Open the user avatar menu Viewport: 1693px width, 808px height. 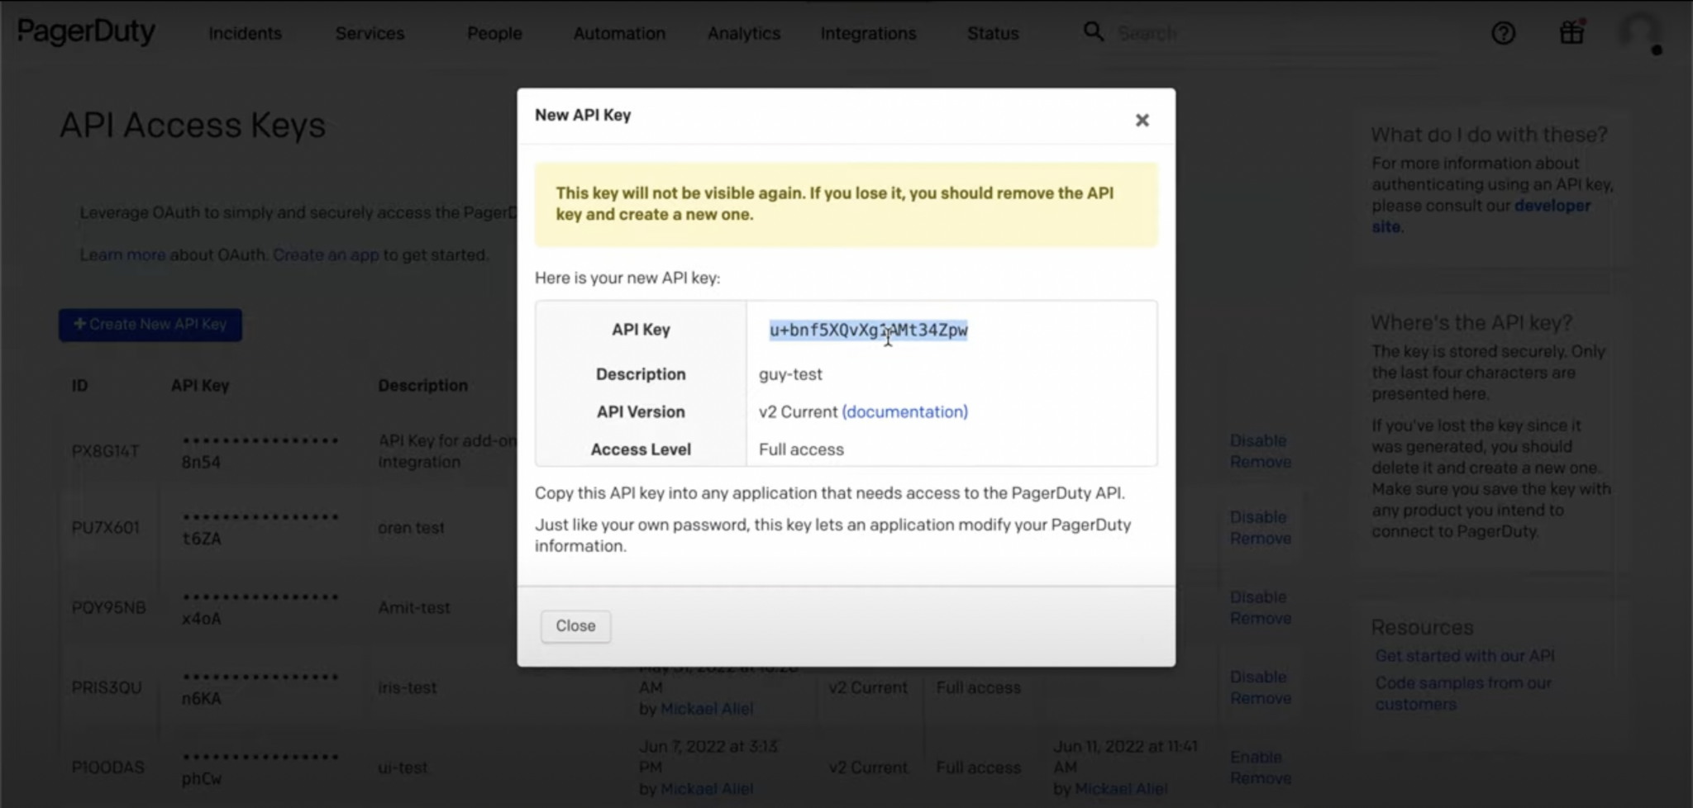pos(1640,33)
